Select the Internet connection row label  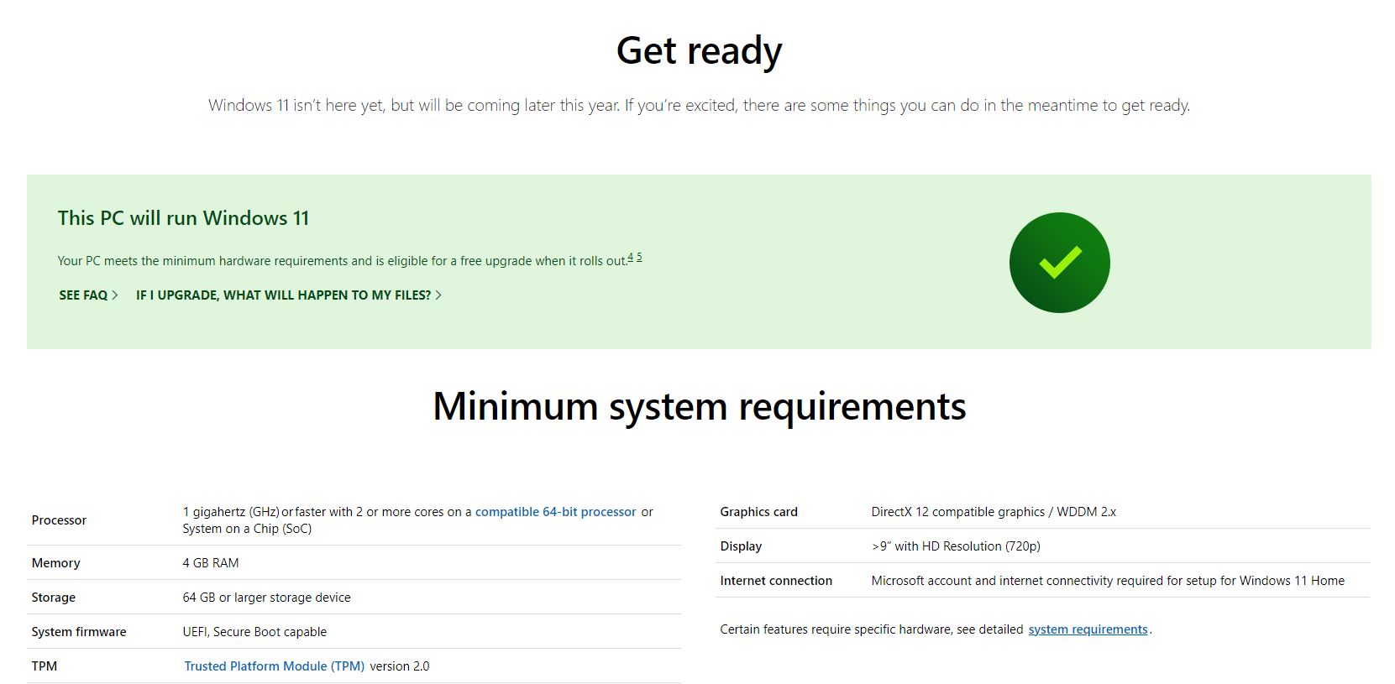[x=776, y=581]
